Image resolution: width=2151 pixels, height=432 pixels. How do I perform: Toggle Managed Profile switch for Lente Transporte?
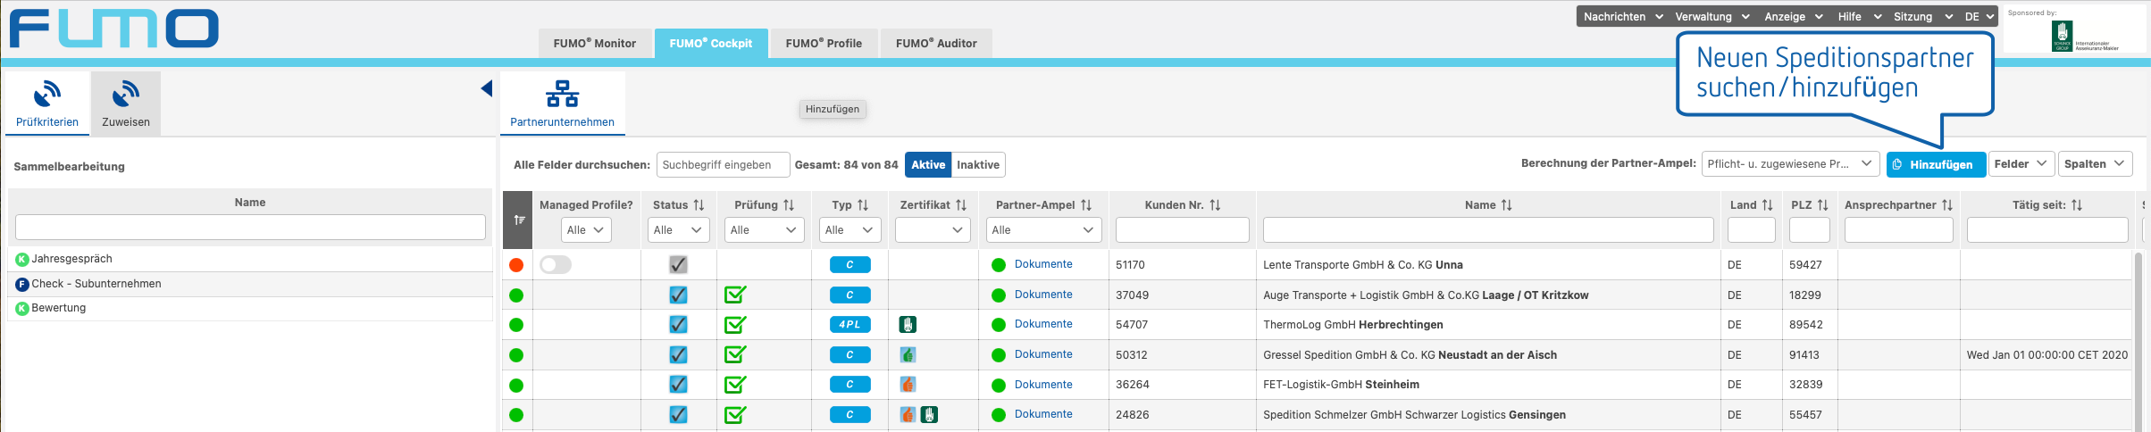pyautogui.click(x=556, y=265)
